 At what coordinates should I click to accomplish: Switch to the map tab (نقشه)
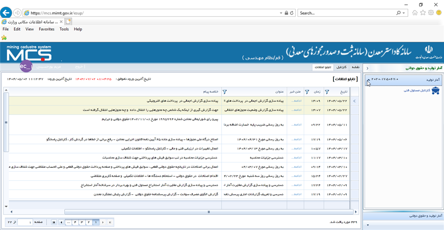(x=355, y=67)
